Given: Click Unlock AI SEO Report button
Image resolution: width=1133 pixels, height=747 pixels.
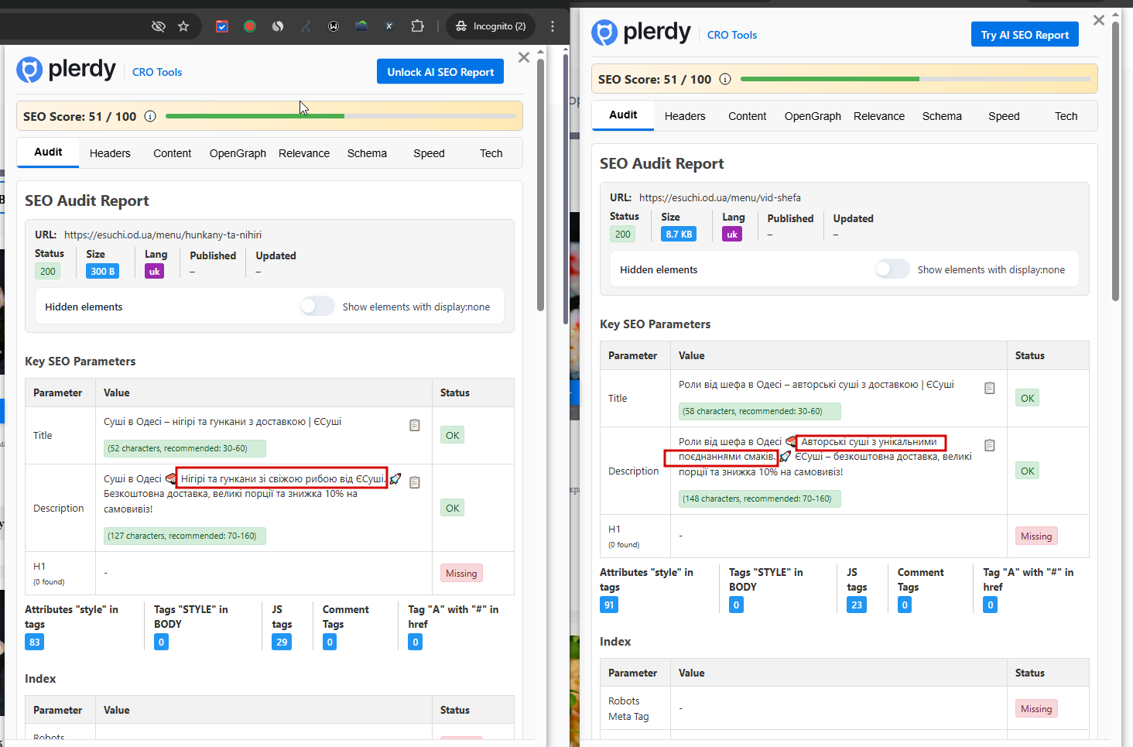Looking at the screenshot, I should [x=440, y=72].
